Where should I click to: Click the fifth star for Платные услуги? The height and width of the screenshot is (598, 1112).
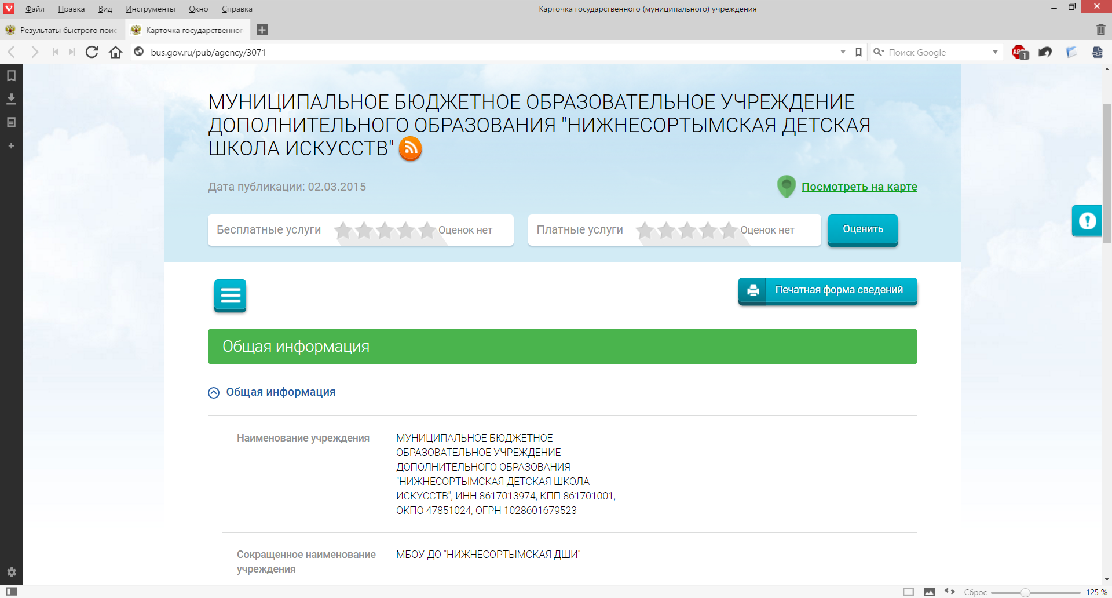729,230
